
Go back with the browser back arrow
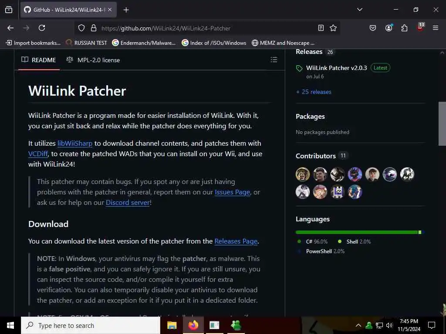click(x=10, y=28)
